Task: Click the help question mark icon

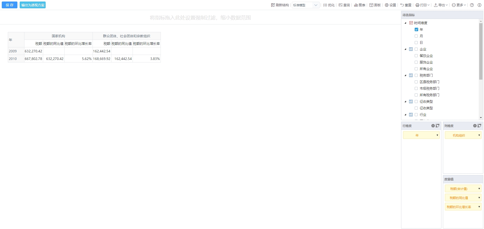Action: [x=472, y=5]
